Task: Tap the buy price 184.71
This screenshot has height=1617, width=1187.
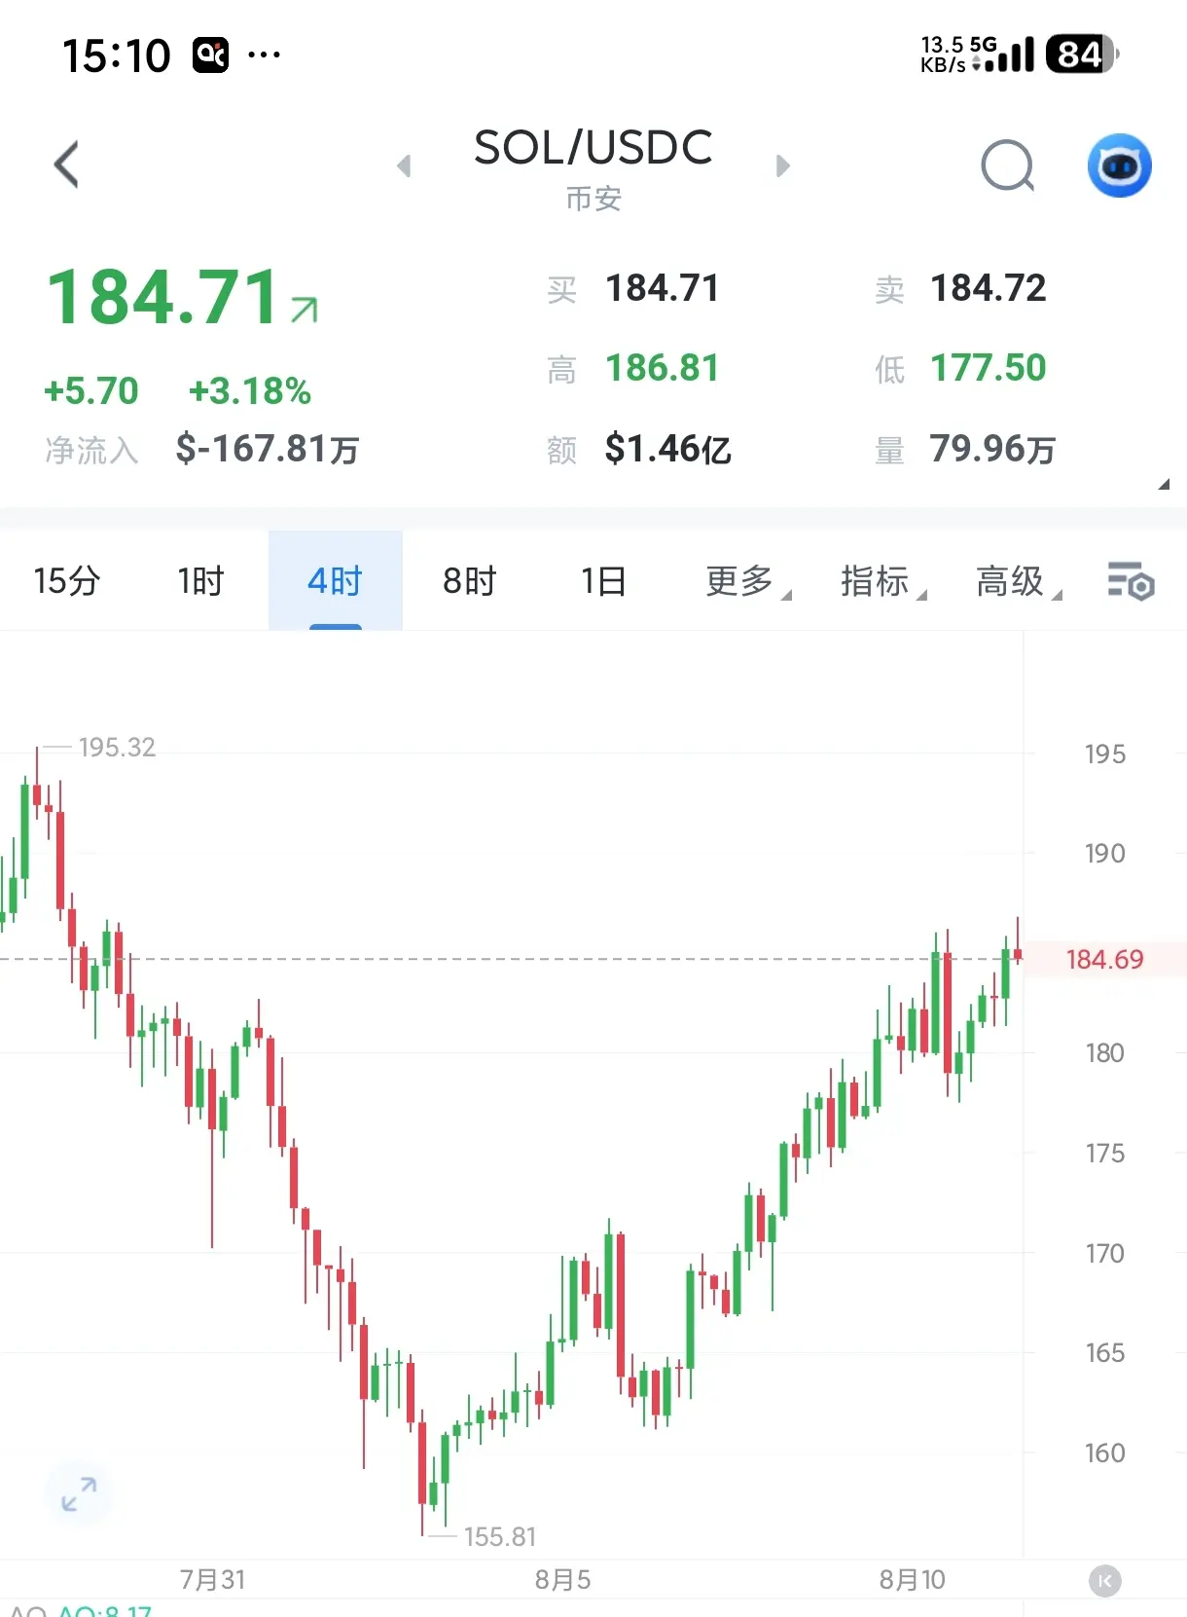Action: pyautogui.click(x=662, y=288)
